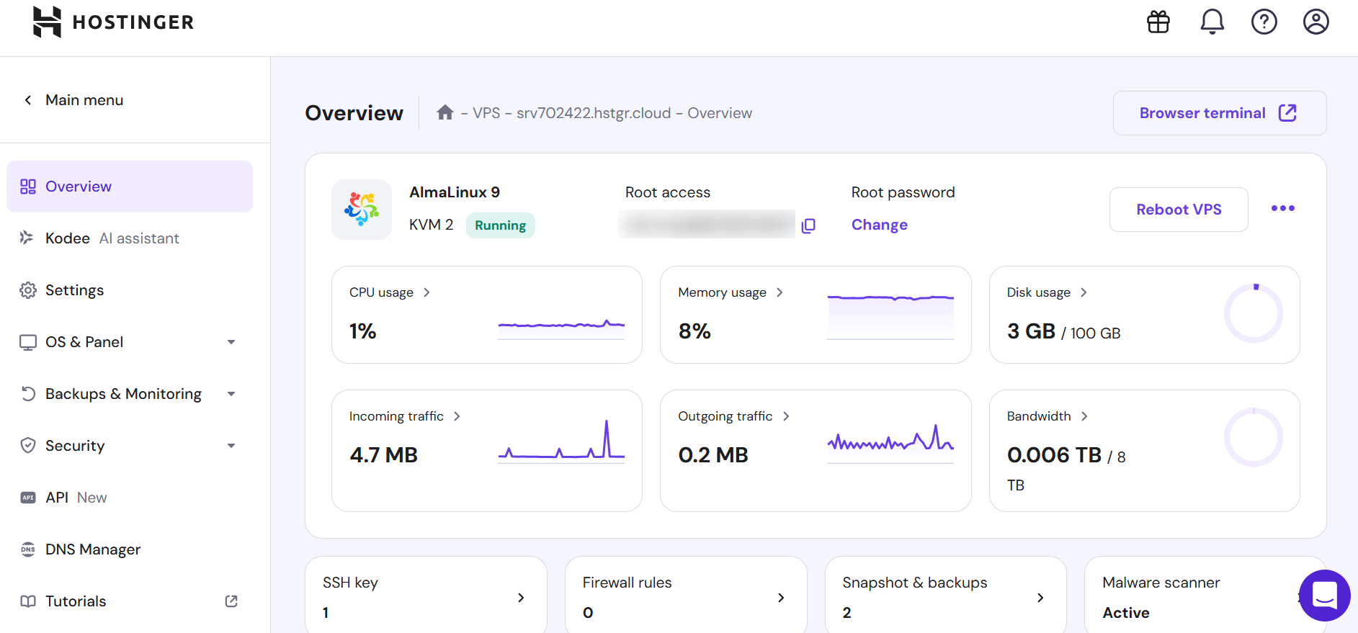Click the OS & Panel monitor icon
The width and height of the screenshot is (1358, 633).
28,342
